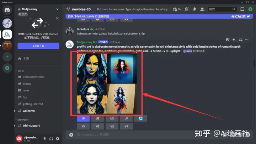This screenshot has width=256, height=144.
Task: Click the regenerate refresh button beside U4
Action: [140, 118]
